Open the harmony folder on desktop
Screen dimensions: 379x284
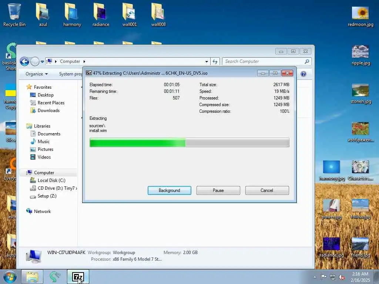tap(72, 14)
